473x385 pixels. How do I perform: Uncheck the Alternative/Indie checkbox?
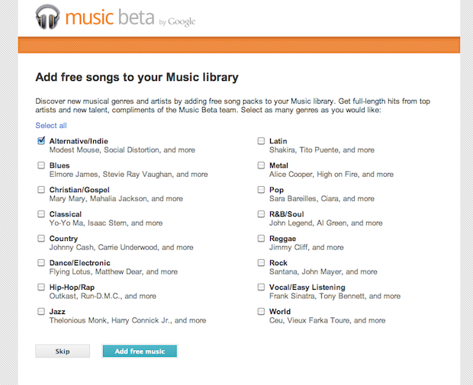(x=40, y=141)
